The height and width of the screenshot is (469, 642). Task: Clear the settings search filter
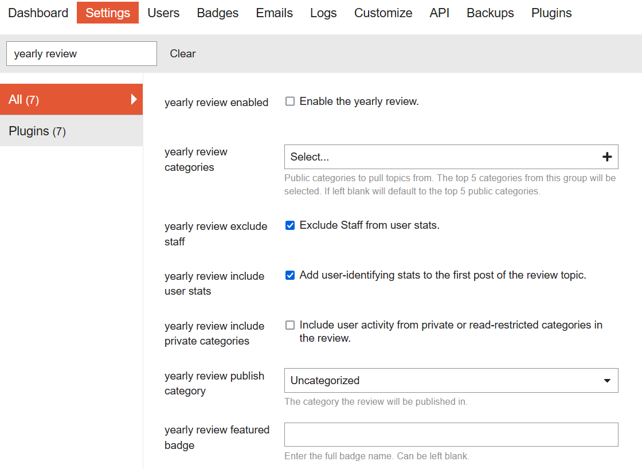click(x=182, y=53)
